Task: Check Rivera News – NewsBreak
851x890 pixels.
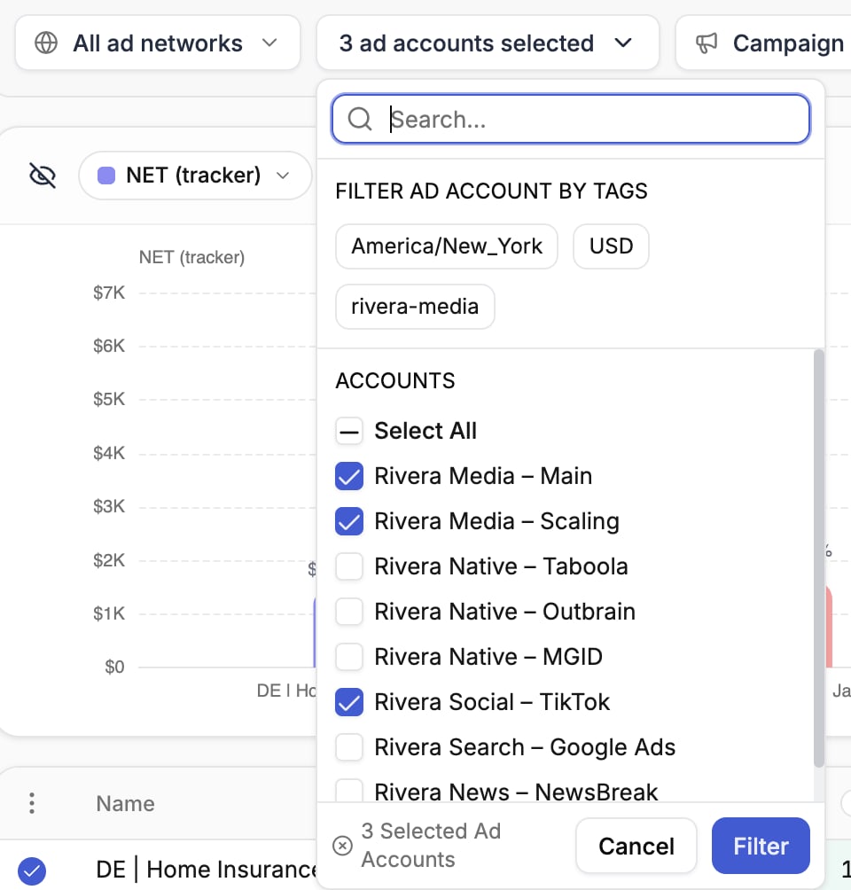Action: (x=349, y=791)
